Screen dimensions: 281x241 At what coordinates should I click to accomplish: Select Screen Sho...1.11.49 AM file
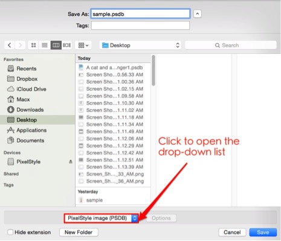coord(113,131)
